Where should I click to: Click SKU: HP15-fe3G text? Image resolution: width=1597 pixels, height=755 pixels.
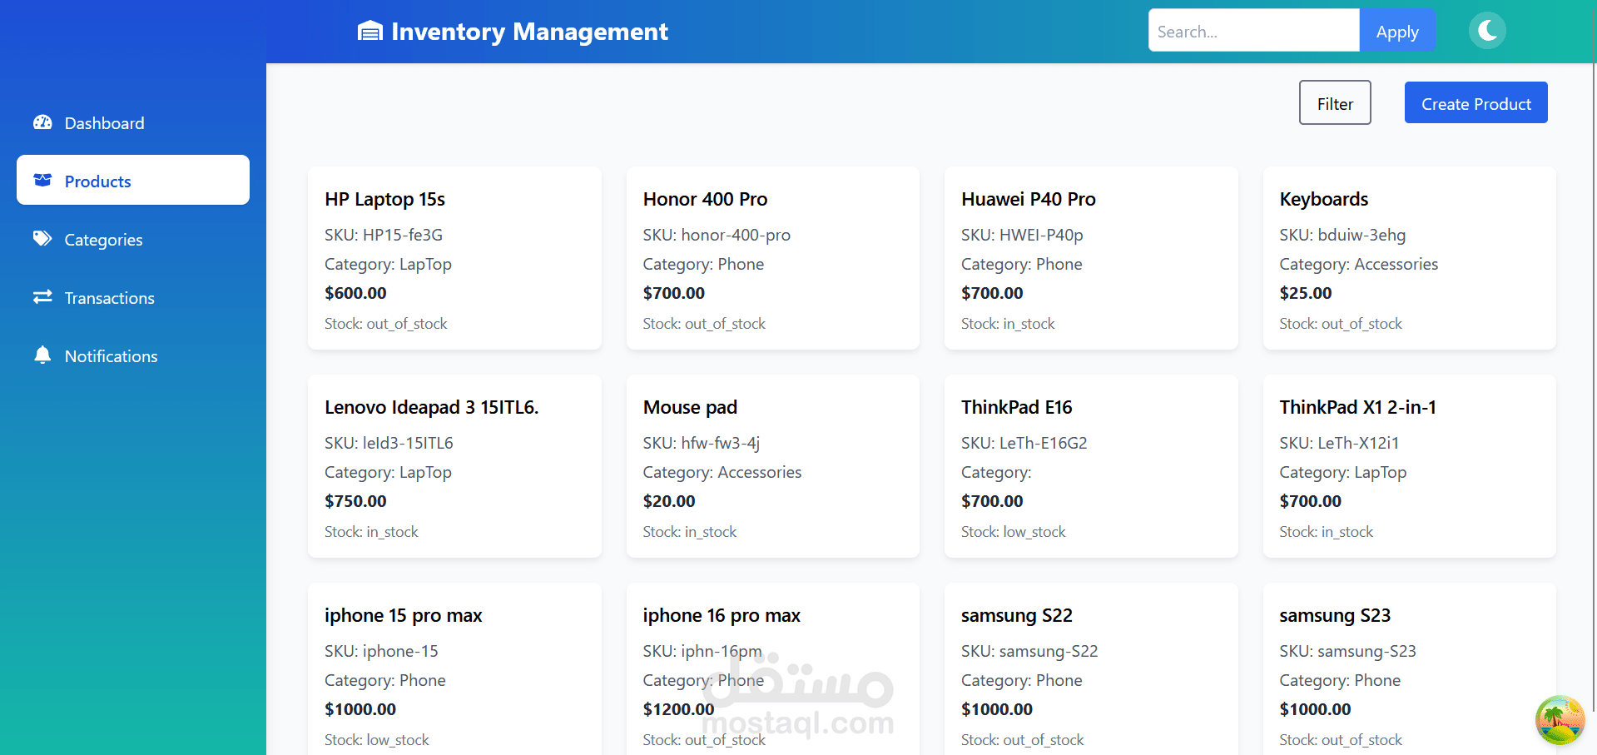point(384,235)
